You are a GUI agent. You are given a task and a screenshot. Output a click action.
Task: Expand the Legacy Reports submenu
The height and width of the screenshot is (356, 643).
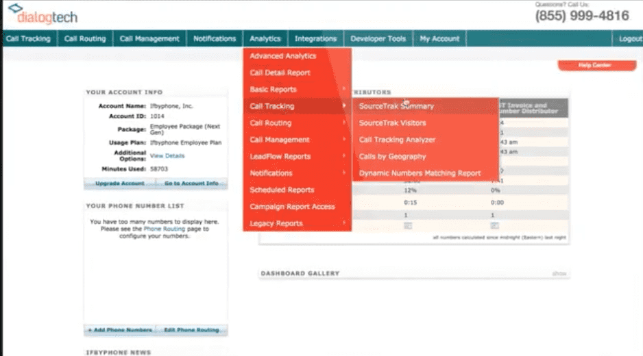[x=296, y=224]
